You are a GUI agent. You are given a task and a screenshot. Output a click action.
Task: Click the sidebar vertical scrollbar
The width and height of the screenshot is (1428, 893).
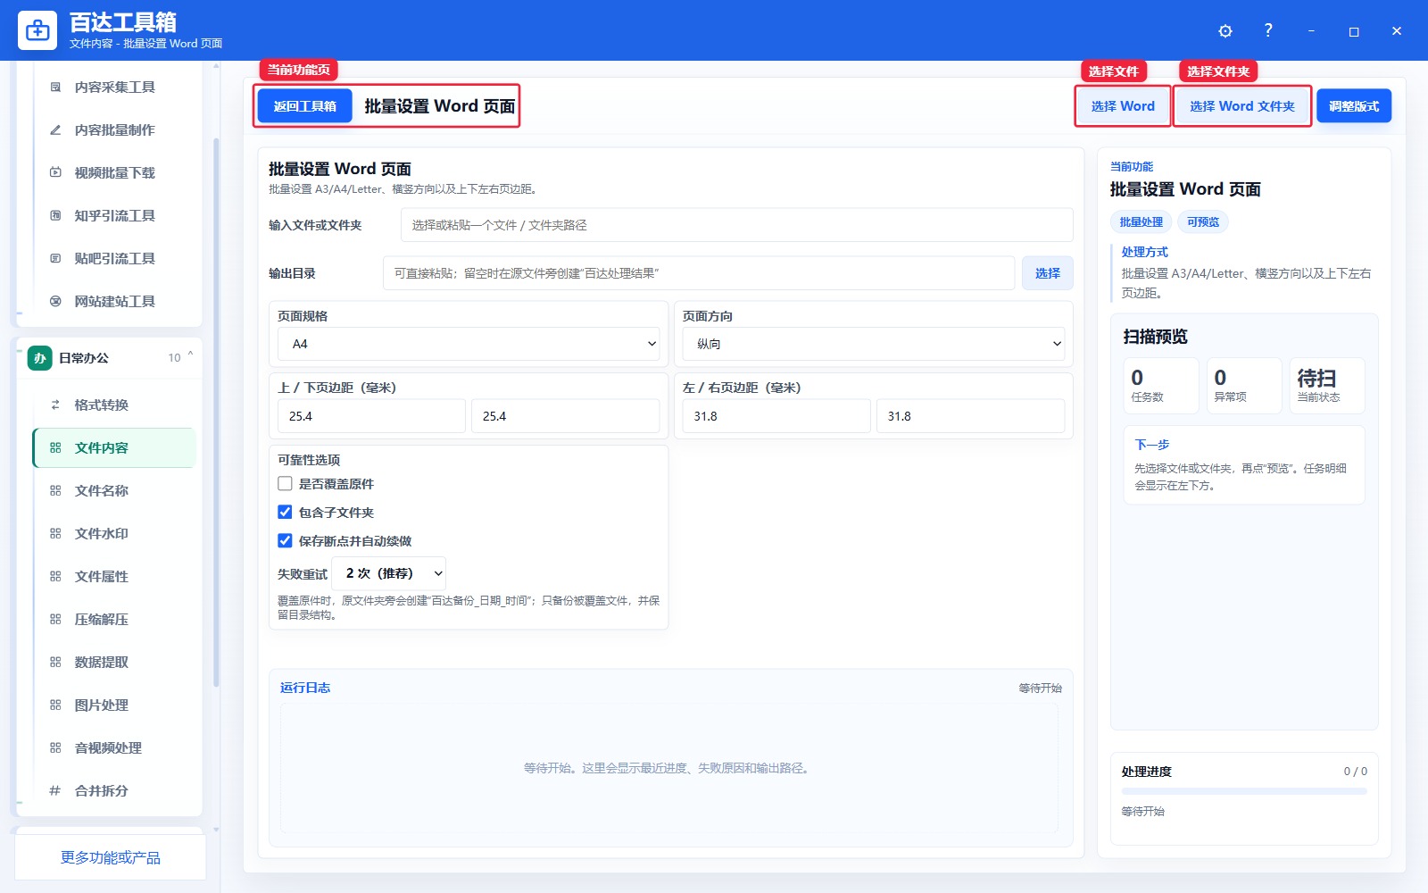216,411
